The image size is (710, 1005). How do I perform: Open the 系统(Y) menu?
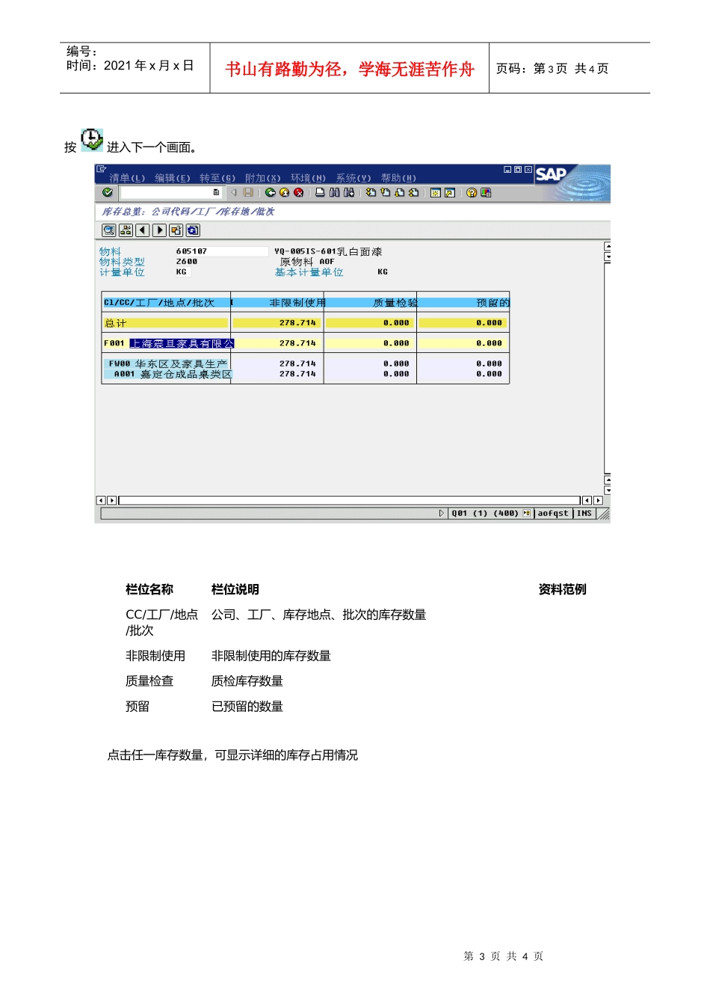pos(354,178)
